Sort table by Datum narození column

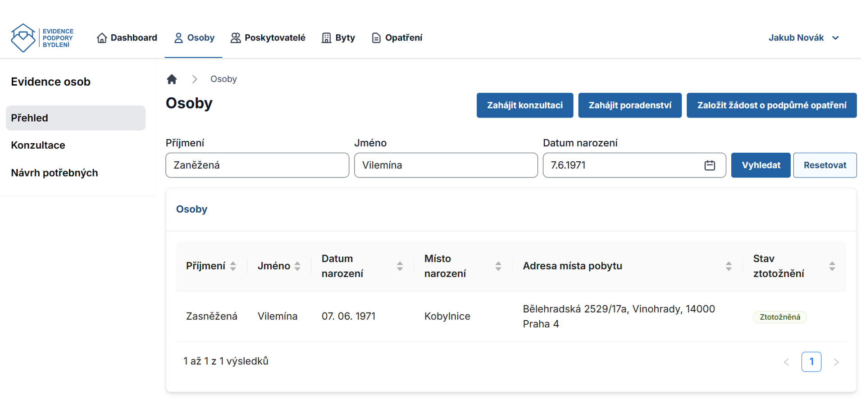coord(400,266)
